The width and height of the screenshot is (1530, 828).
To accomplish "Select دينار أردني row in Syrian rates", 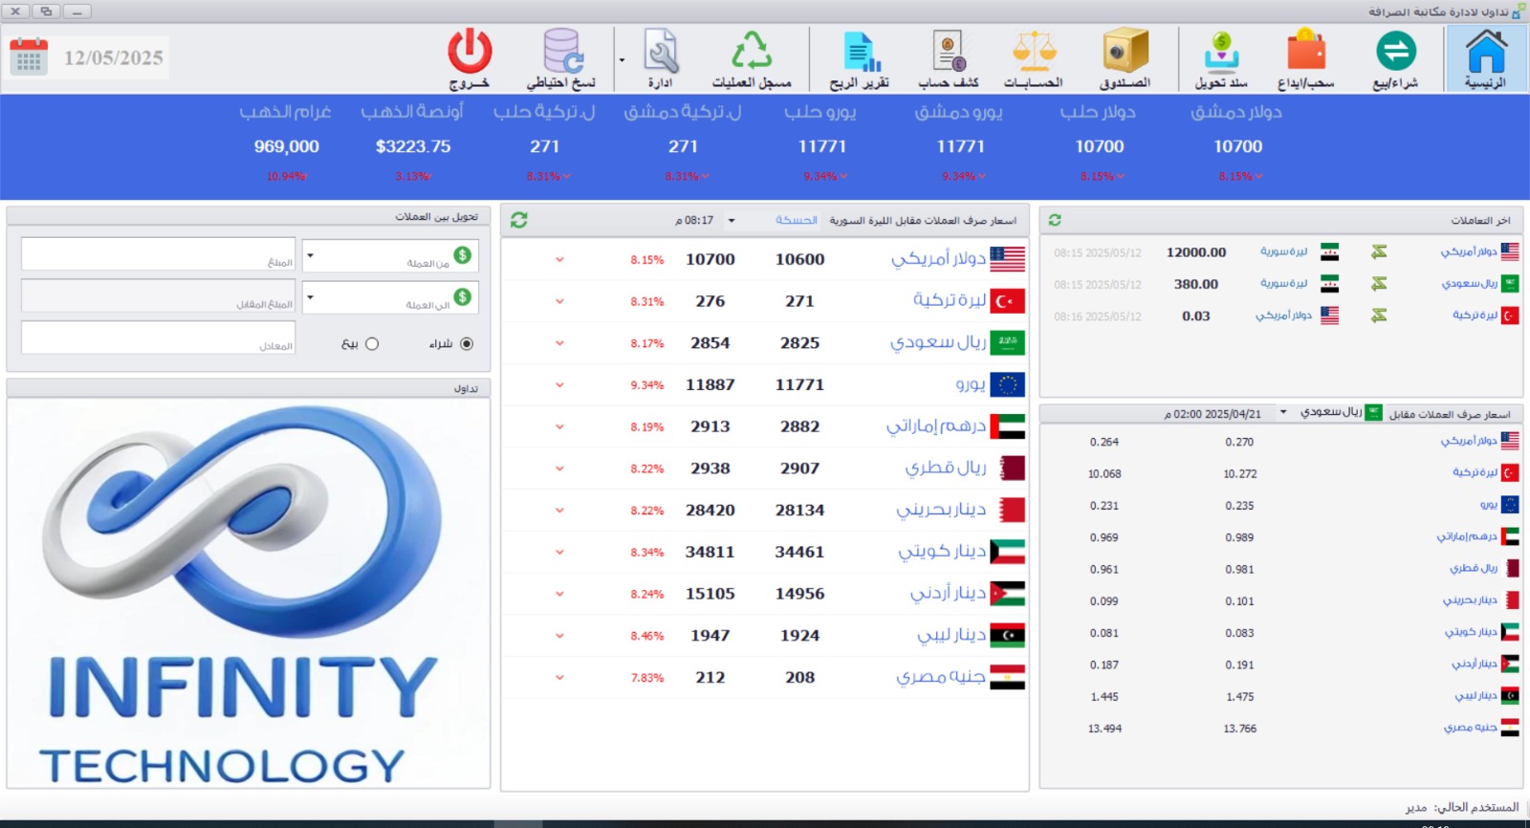I will 764,594.
